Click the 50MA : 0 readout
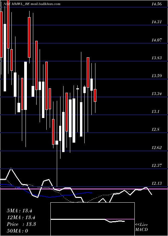 [17, 231]
